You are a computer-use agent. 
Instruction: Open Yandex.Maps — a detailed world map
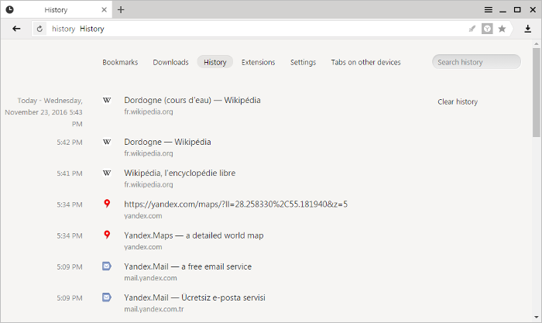click(194, 235)
